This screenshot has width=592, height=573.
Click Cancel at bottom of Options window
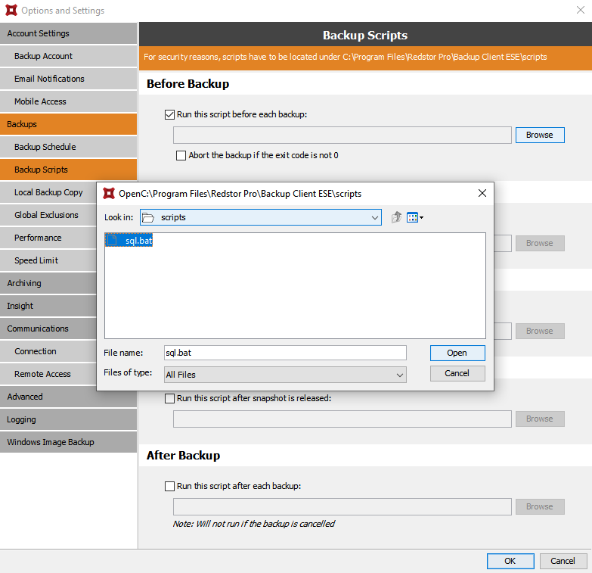(x=563, y=561)
